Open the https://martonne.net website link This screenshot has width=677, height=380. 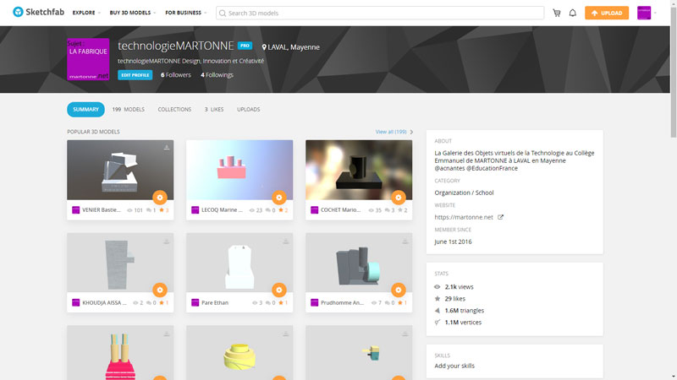(x=464, y=217)
